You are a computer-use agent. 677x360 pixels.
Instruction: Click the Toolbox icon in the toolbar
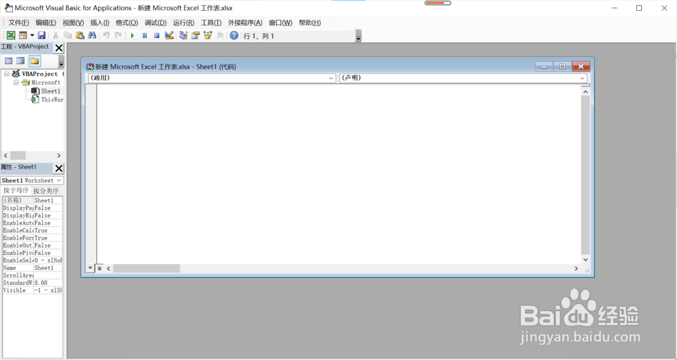coord(220,35)
